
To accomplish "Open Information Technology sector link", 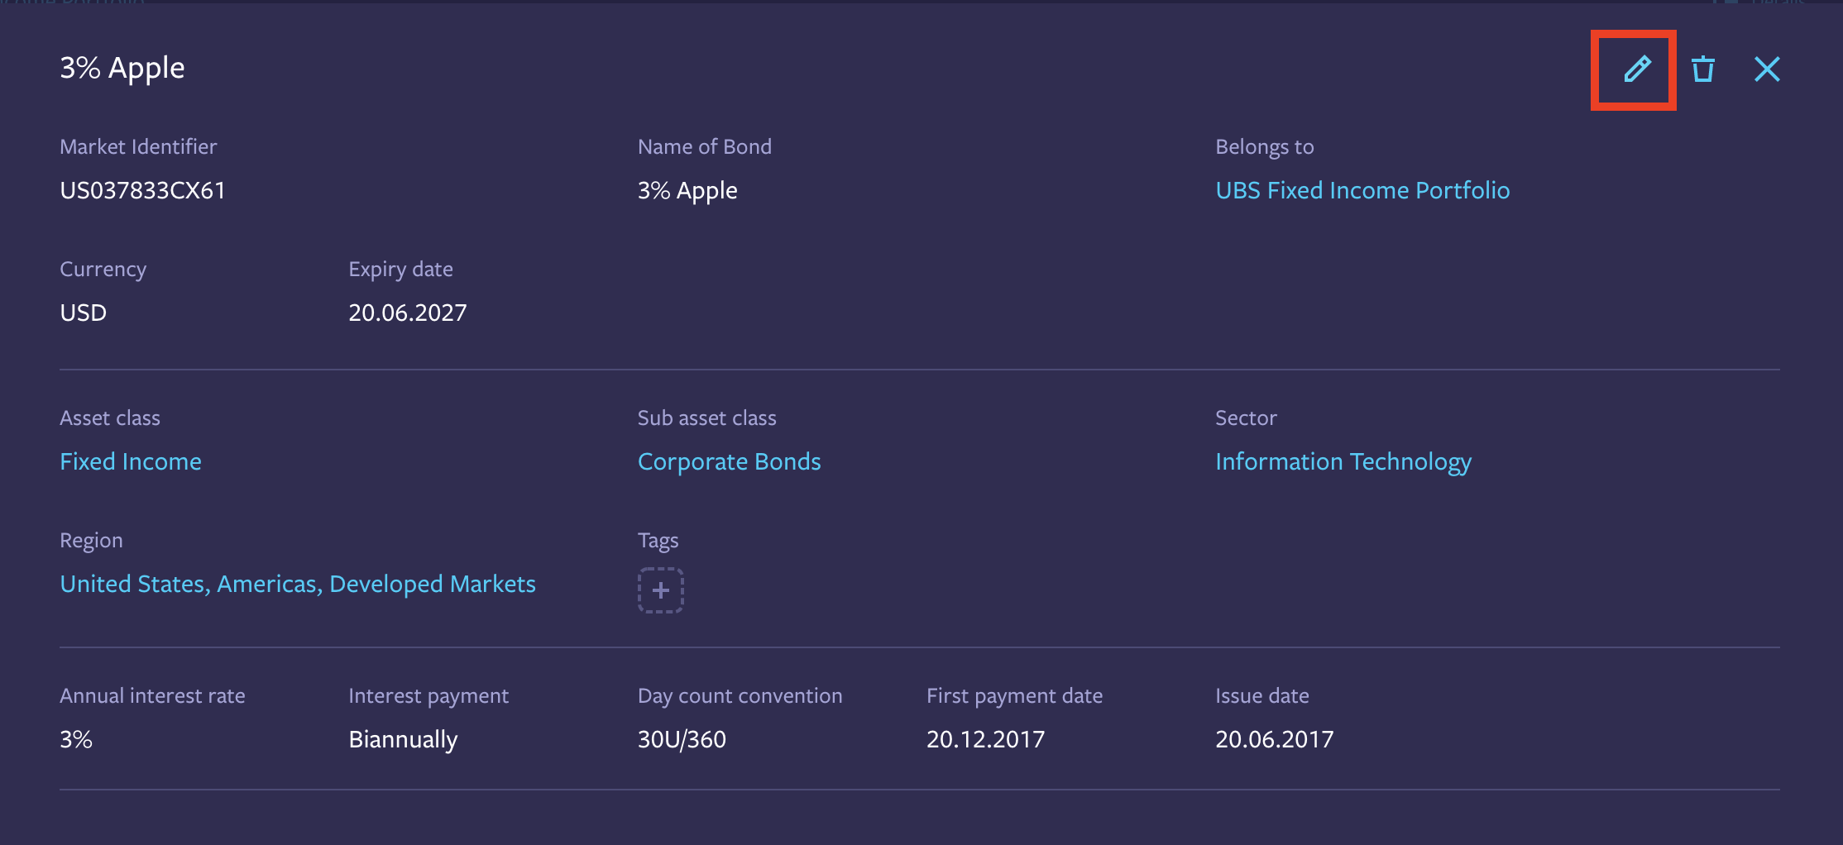I will (1343, 461).
